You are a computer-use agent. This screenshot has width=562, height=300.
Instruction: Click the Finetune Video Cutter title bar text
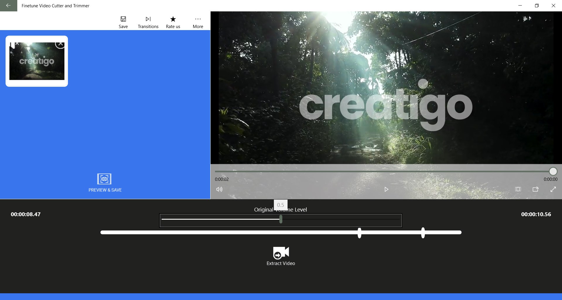tap(55, 6)
